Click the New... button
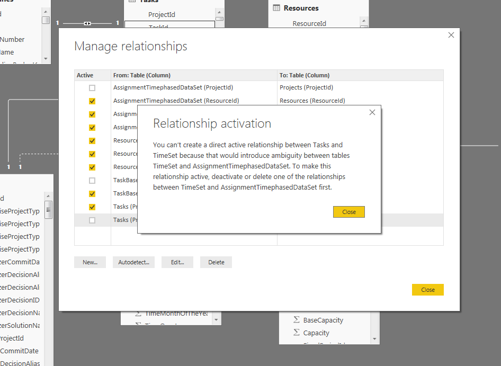501x366 pixels. (x=90, y=262)
